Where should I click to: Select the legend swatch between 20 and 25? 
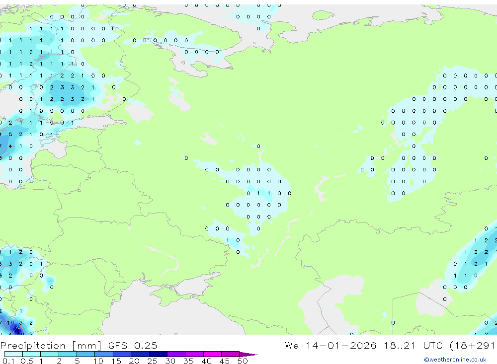(140, 354)
